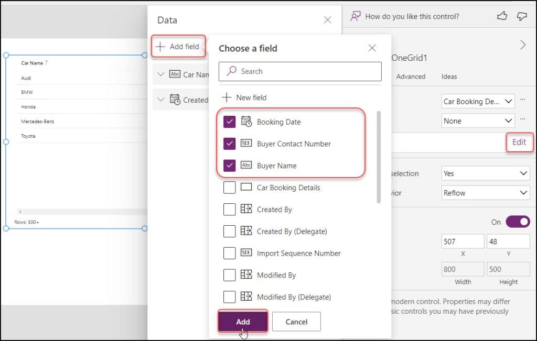Image resolution: width=537 pixels, height=341 pixels.
Task: Click the Created By lookup icon
Action: click(x=246, y=208)
